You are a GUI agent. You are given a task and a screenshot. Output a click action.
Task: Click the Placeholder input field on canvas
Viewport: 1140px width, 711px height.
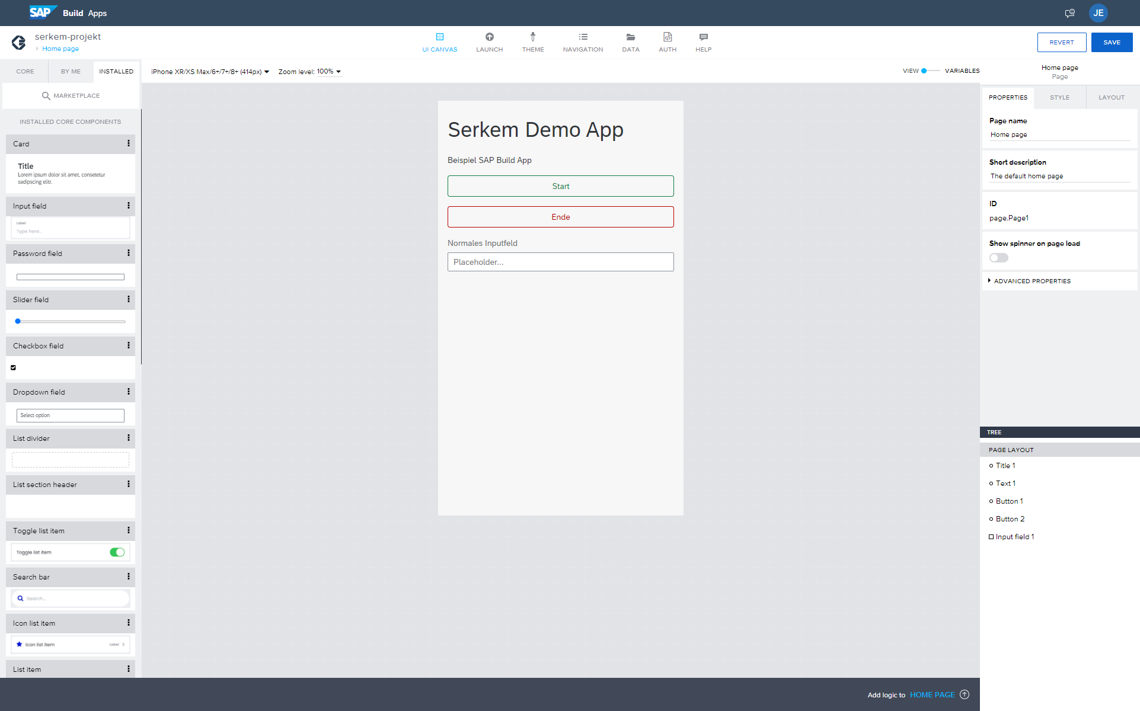(x=560, y=262)
